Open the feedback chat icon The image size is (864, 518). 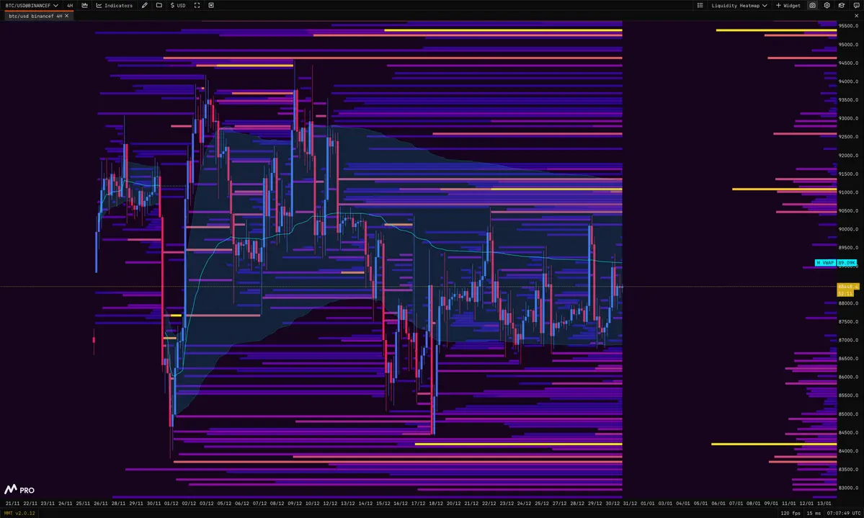point(856,6)
